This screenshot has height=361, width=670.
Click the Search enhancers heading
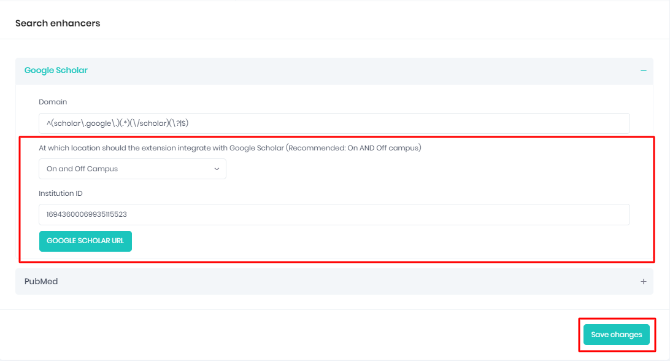(58, 23)
